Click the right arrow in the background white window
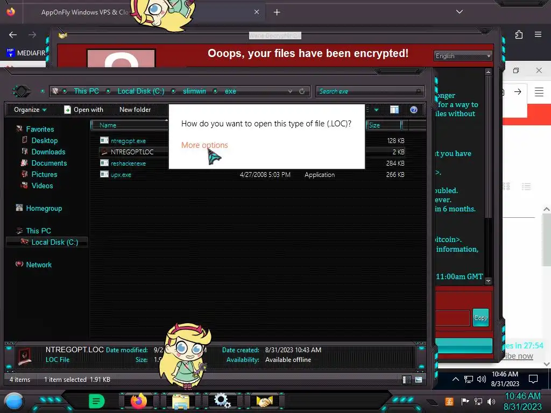 (518, 91)
